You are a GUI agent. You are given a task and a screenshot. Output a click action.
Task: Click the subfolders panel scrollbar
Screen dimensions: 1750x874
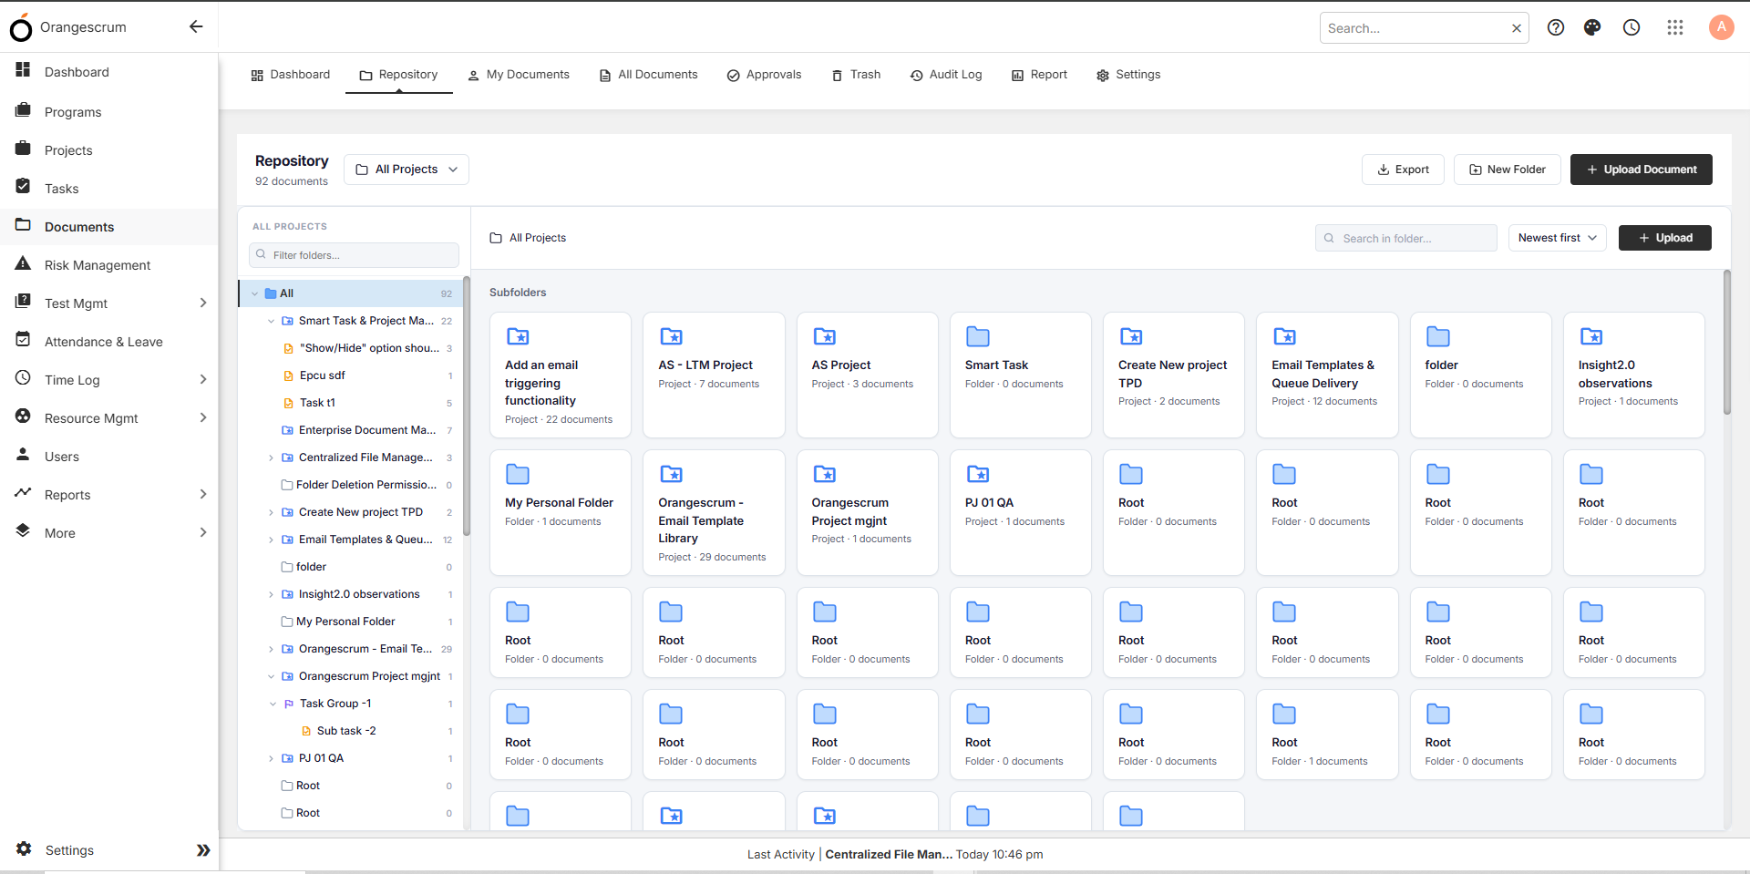click(1726, 342)
